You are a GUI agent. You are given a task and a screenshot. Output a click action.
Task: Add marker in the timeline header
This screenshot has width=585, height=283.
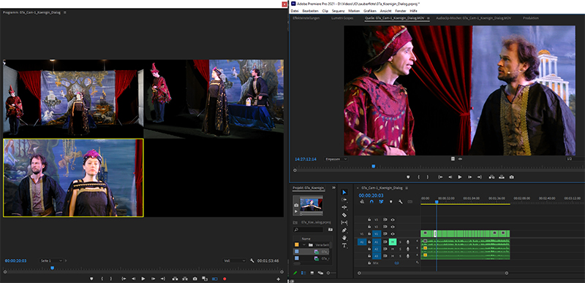391,201
